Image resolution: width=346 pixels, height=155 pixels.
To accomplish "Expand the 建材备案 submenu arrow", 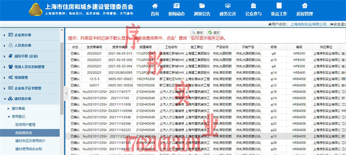I will [8, 108].
